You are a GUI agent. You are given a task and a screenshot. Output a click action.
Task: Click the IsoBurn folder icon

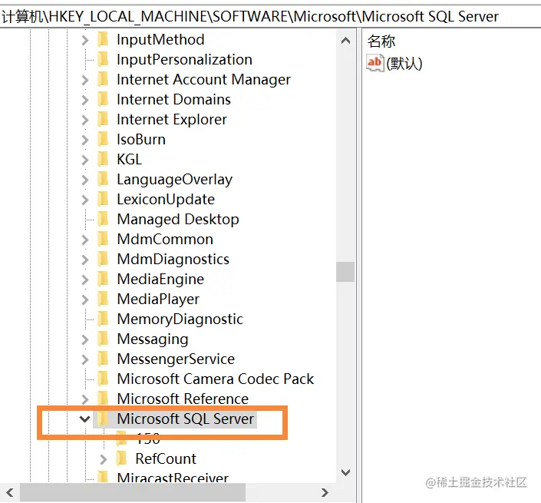pyautogui.click(x=103, y=139)
